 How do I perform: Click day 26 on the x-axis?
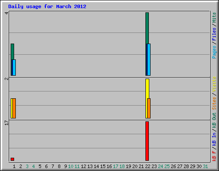(x=173, y=166)
